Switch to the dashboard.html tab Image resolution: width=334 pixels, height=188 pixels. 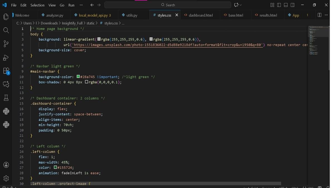200,15
